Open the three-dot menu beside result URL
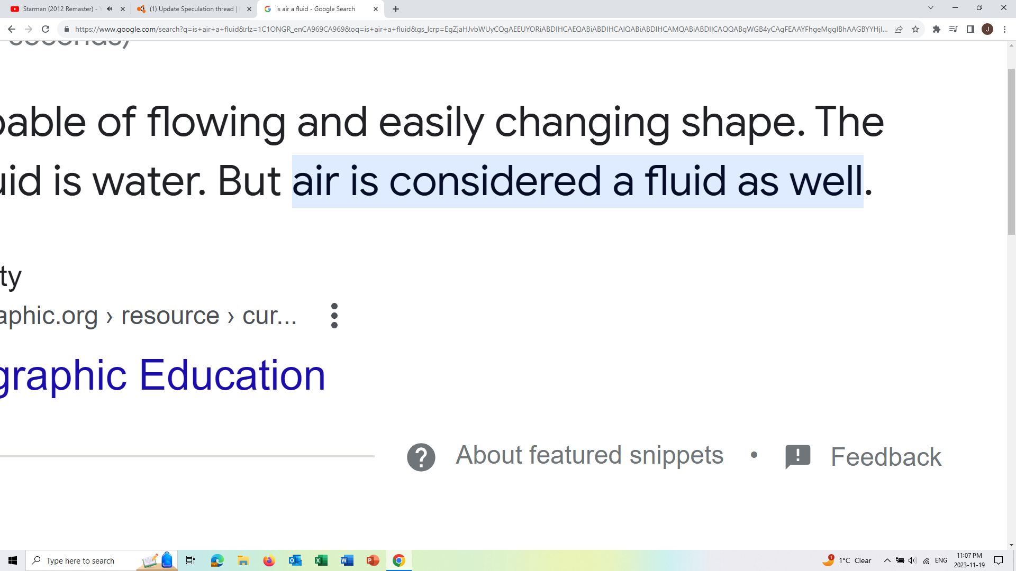The height and width of the screenshot is (571, 1016). tap(334, 316)
